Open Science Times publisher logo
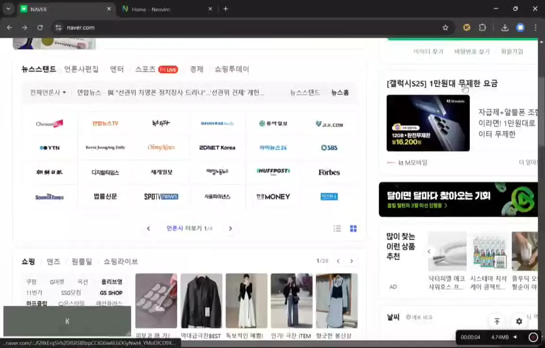This screenshot has height=348, width=545. (x=49, y=197)
